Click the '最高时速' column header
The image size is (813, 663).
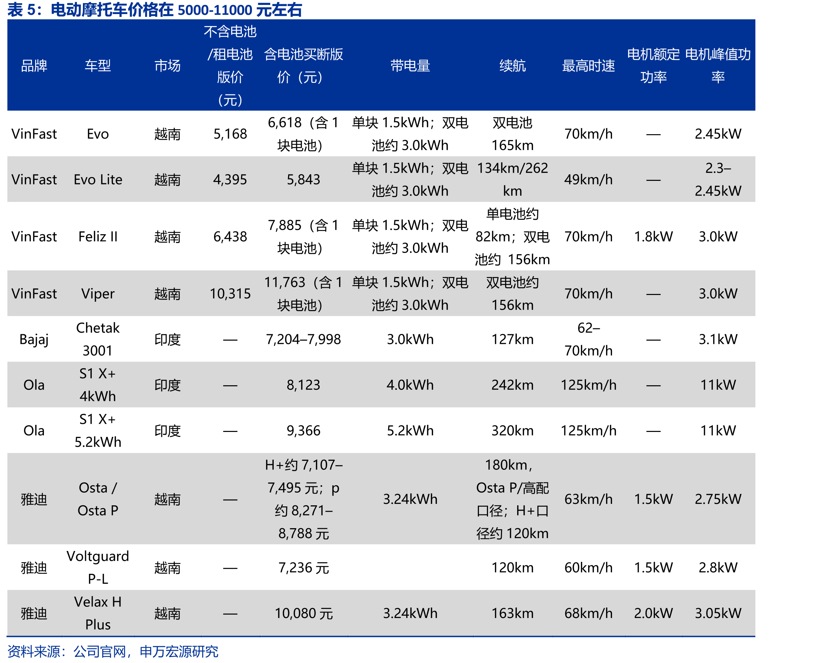pyautogui.click(x=588, y=66)
